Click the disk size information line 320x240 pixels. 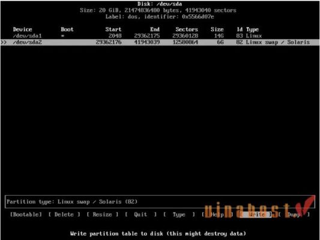pos(158,10)
